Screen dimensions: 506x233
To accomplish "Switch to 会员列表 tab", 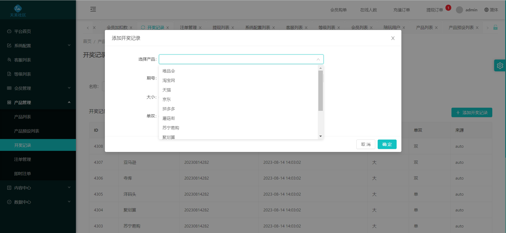I will coord(359,28).
